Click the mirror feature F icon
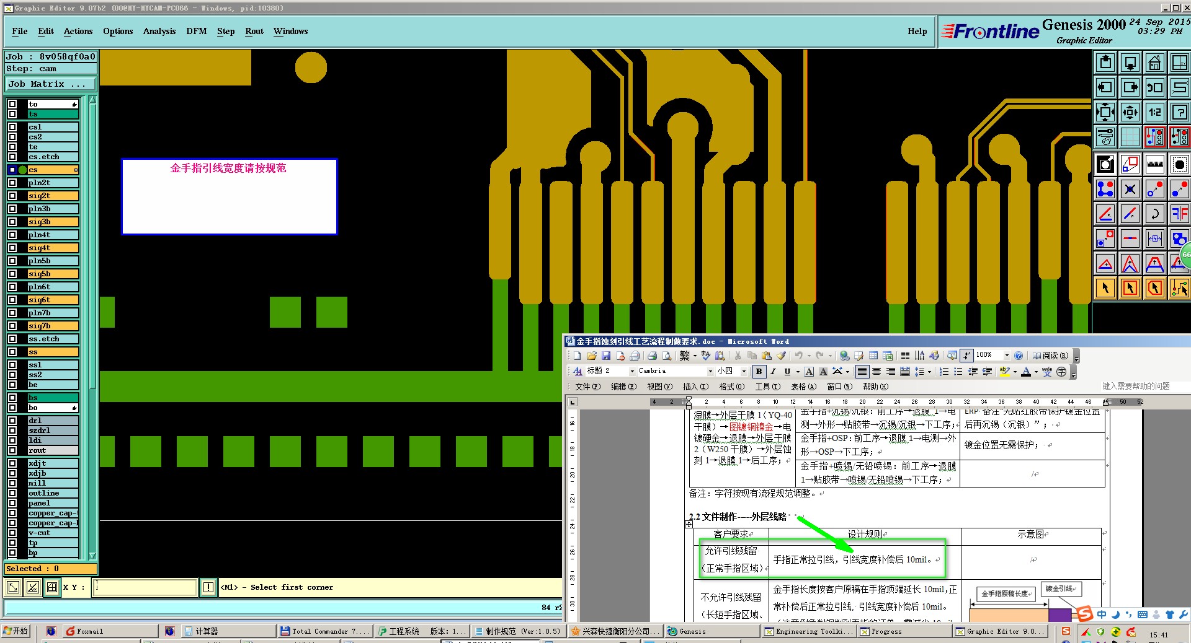Screen dimensions: 1191x643 click(x=1179, y=214)
